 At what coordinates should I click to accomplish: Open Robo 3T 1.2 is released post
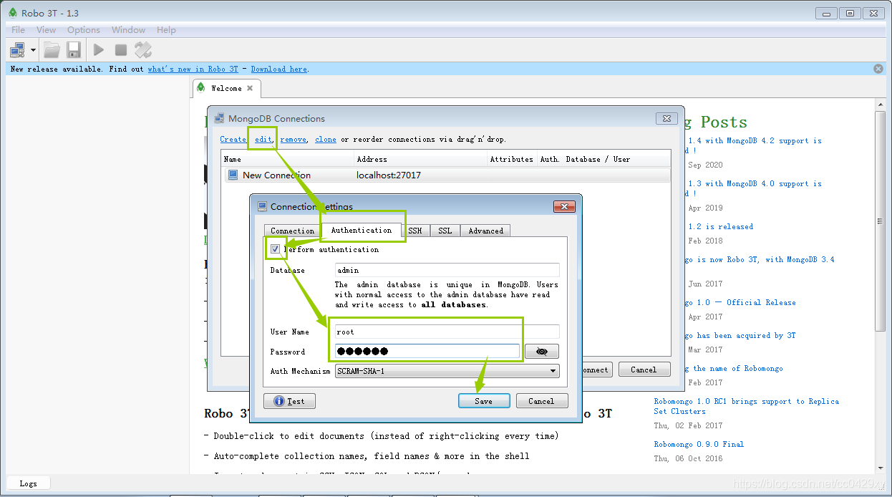pos(721,226)
